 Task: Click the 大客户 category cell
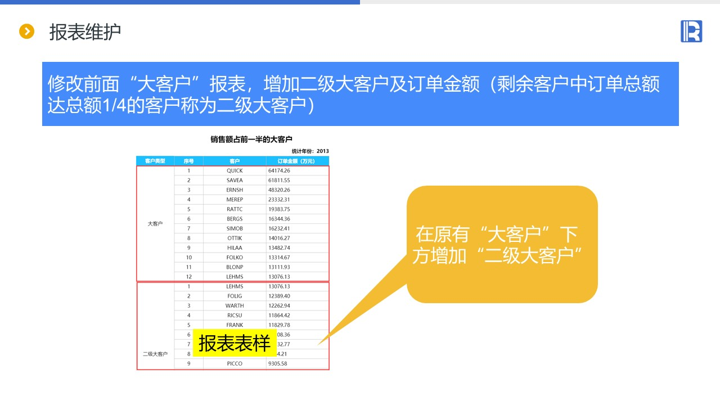coord(155,223)
